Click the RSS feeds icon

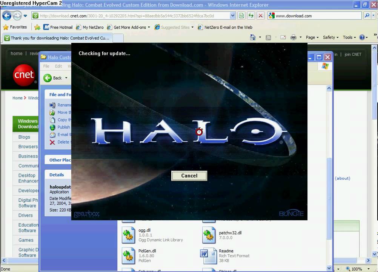click(x=268, y=37)
